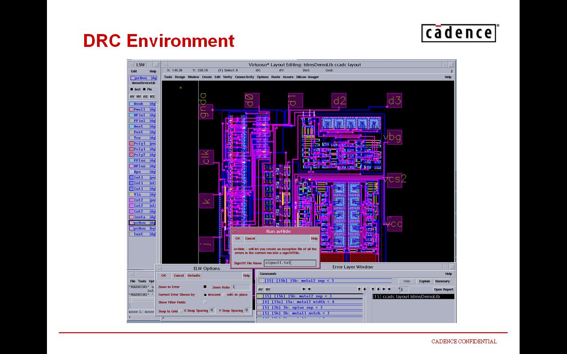Toggle the Show Filter Fields checkbox
The image size is (567, 354).
[205, 302]
